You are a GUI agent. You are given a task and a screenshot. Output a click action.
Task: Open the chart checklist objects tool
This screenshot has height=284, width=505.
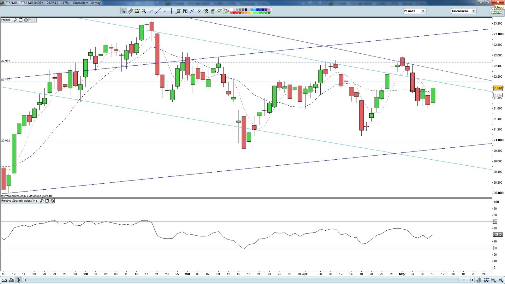click(178, 11)
